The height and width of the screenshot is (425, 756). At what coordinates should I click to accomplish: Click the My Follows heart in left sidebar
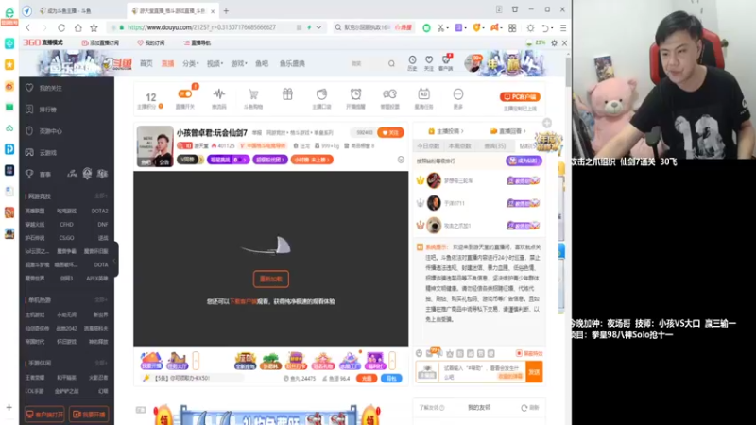click(x=29, y=88)
